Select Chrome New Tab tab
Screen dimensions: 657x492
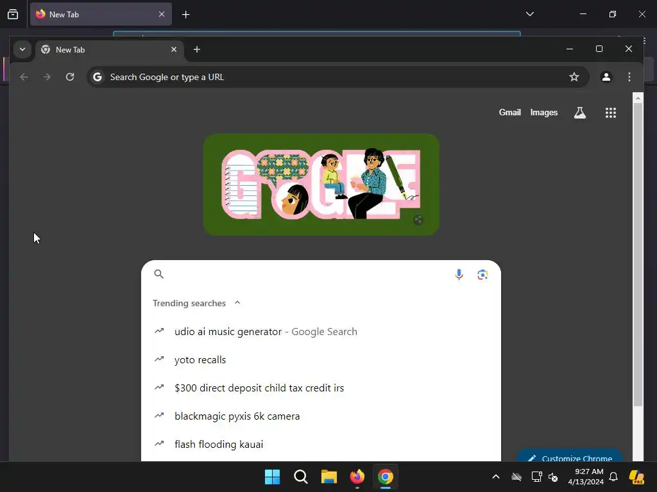[110, 50]
